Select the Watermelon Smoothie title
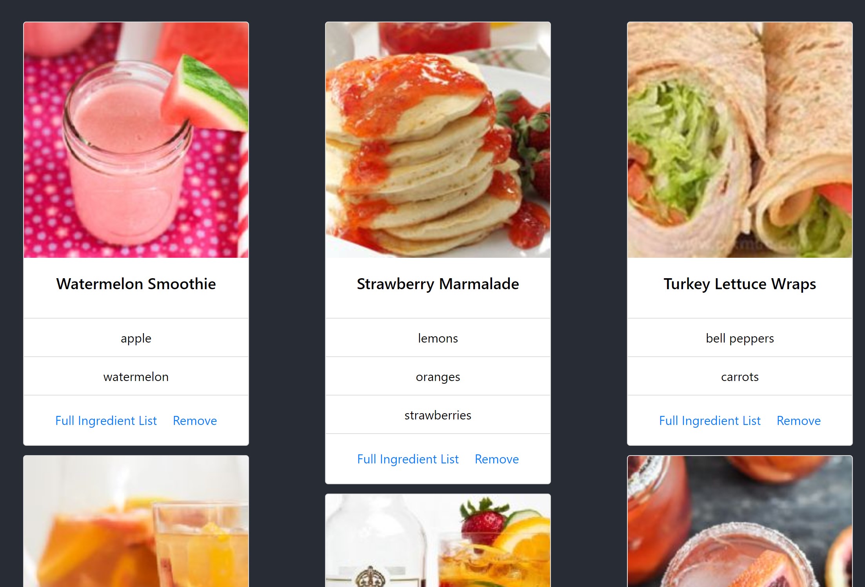 coord(136,284)
